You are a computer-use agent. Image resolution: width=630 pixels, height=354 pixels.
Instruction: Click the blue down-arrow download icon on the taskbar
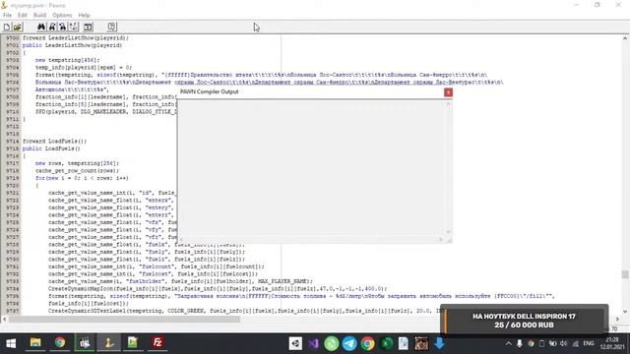click(439, 343)
